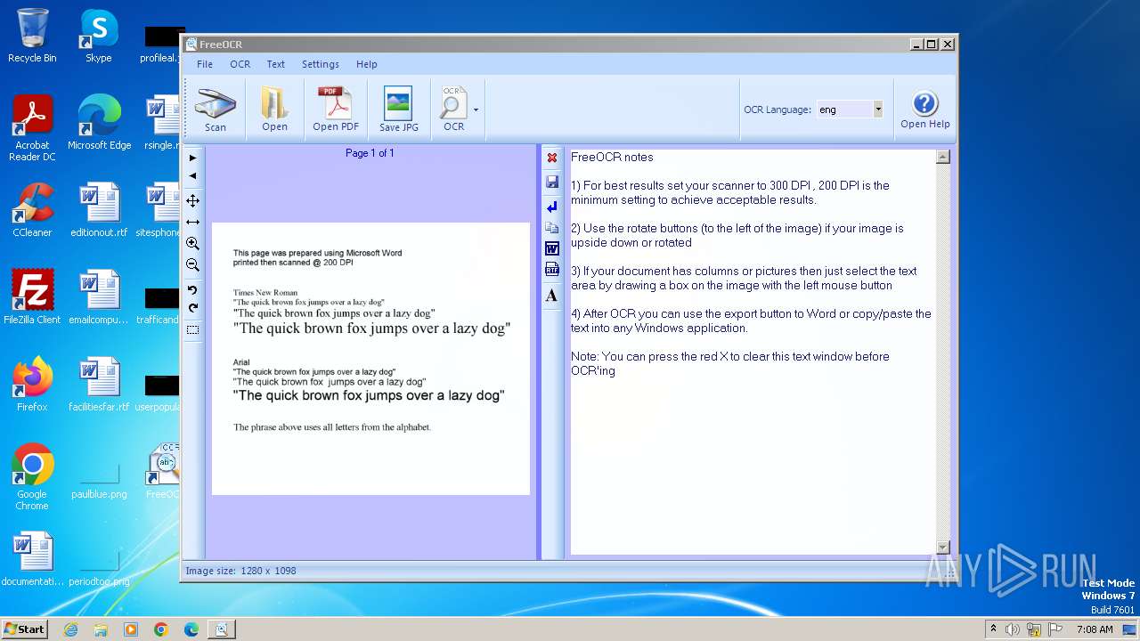Viewport: 1140px width, 641px height.
Task: Open an image file via Open button
Action: [274, 110]
